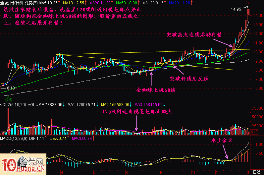The height and width of the screenshot is (175, 264).
Task: Click the 50000 volume axis label
Action: 258,117
